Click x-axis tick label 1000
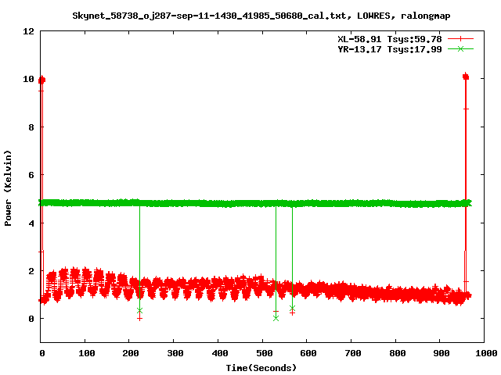 [486, 353]
